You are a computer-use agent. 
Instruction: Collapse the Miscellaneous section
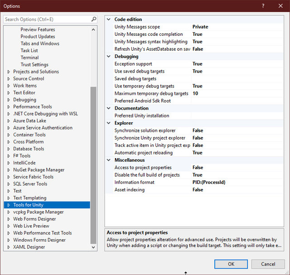(x=109, y=160)
